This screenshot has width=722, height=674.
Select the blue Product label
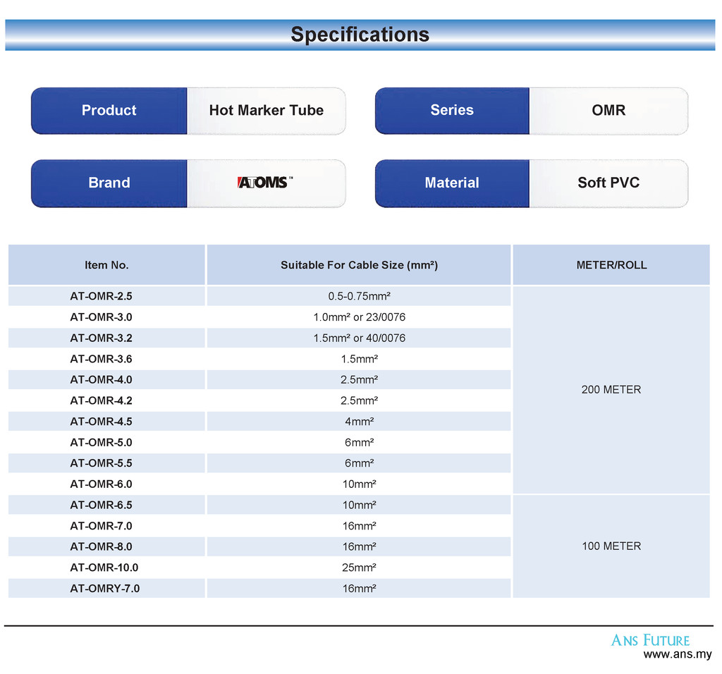109,111
